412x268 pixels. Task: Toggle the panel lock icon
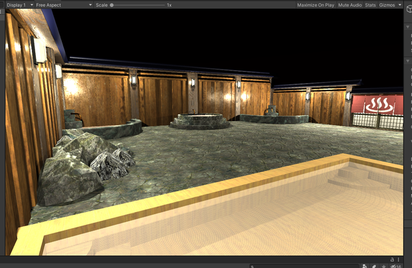392,259
